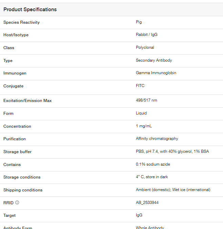The width and height of the screenshot is (223, 229).
Task: Click the 0.1% sodium azide value
Action: point(153,164)
